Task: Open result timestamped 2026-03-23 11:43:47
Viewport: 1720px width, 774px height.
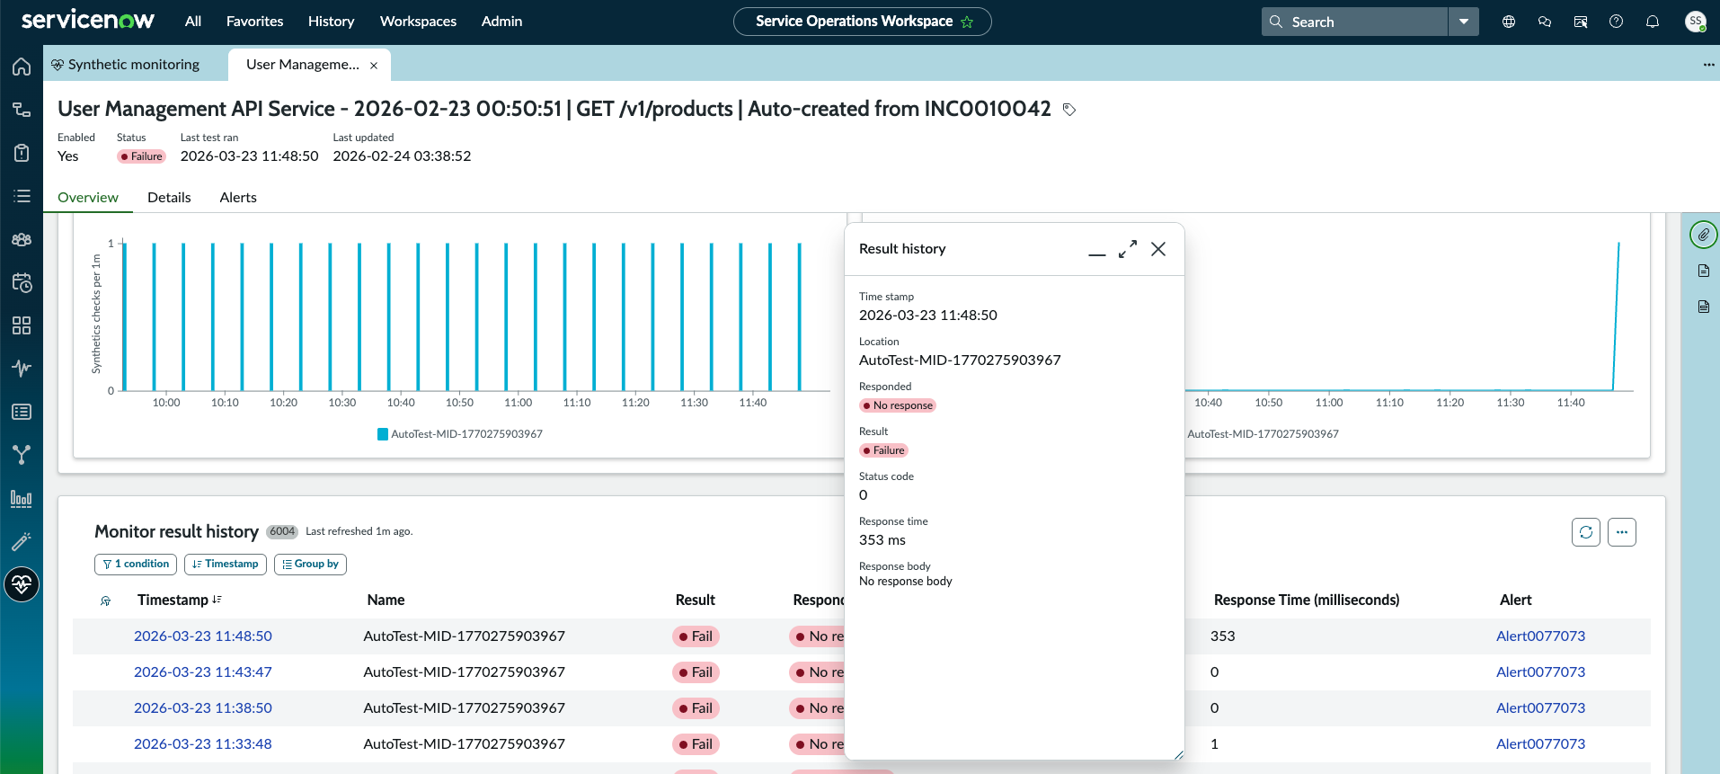Action: pos(203,672)
